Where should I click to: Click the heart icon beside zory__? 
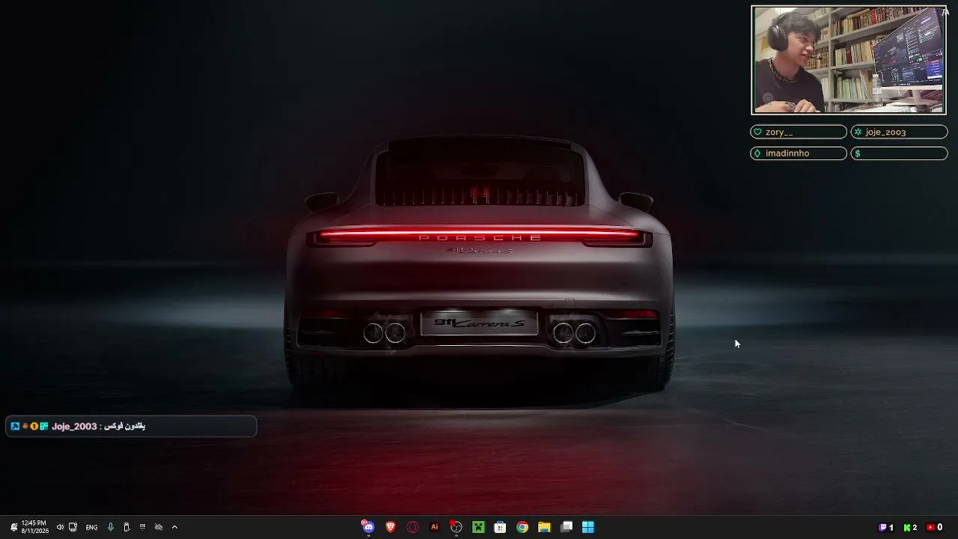click(x=757, y=132)
